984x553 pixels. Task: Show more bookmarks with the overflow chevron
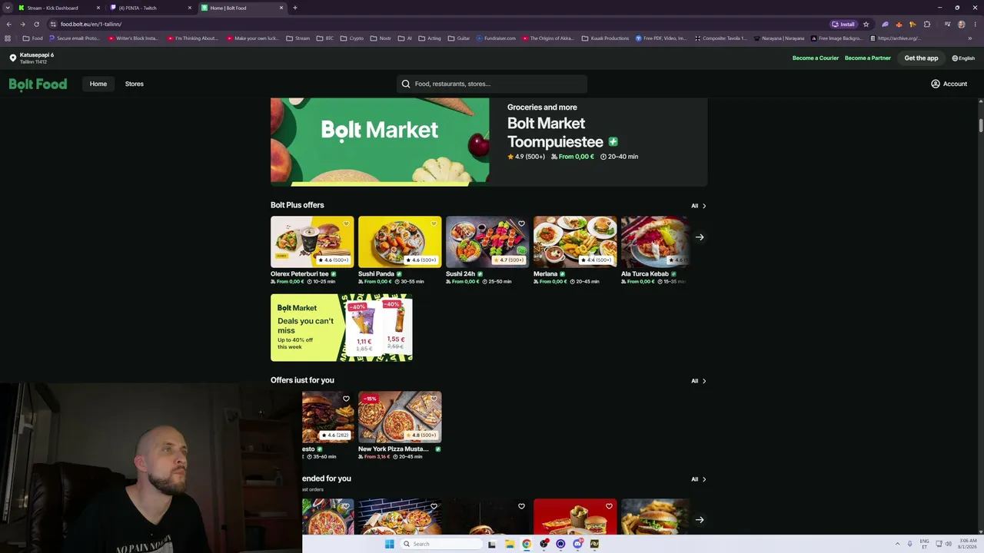970,38
